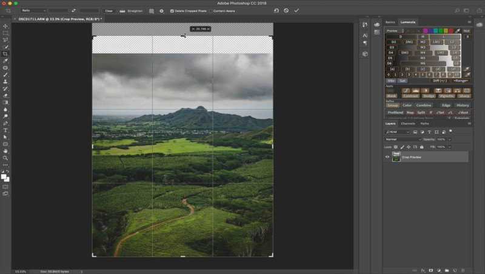Switch to the Channels tab
Screen dimensions: 485x274
tap(408, 124)
